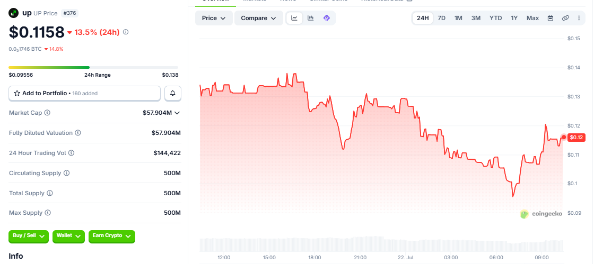The height and width of the screenshot is (264, 594).
Task: Click the purple diamond chart icon
Action: 327,18
